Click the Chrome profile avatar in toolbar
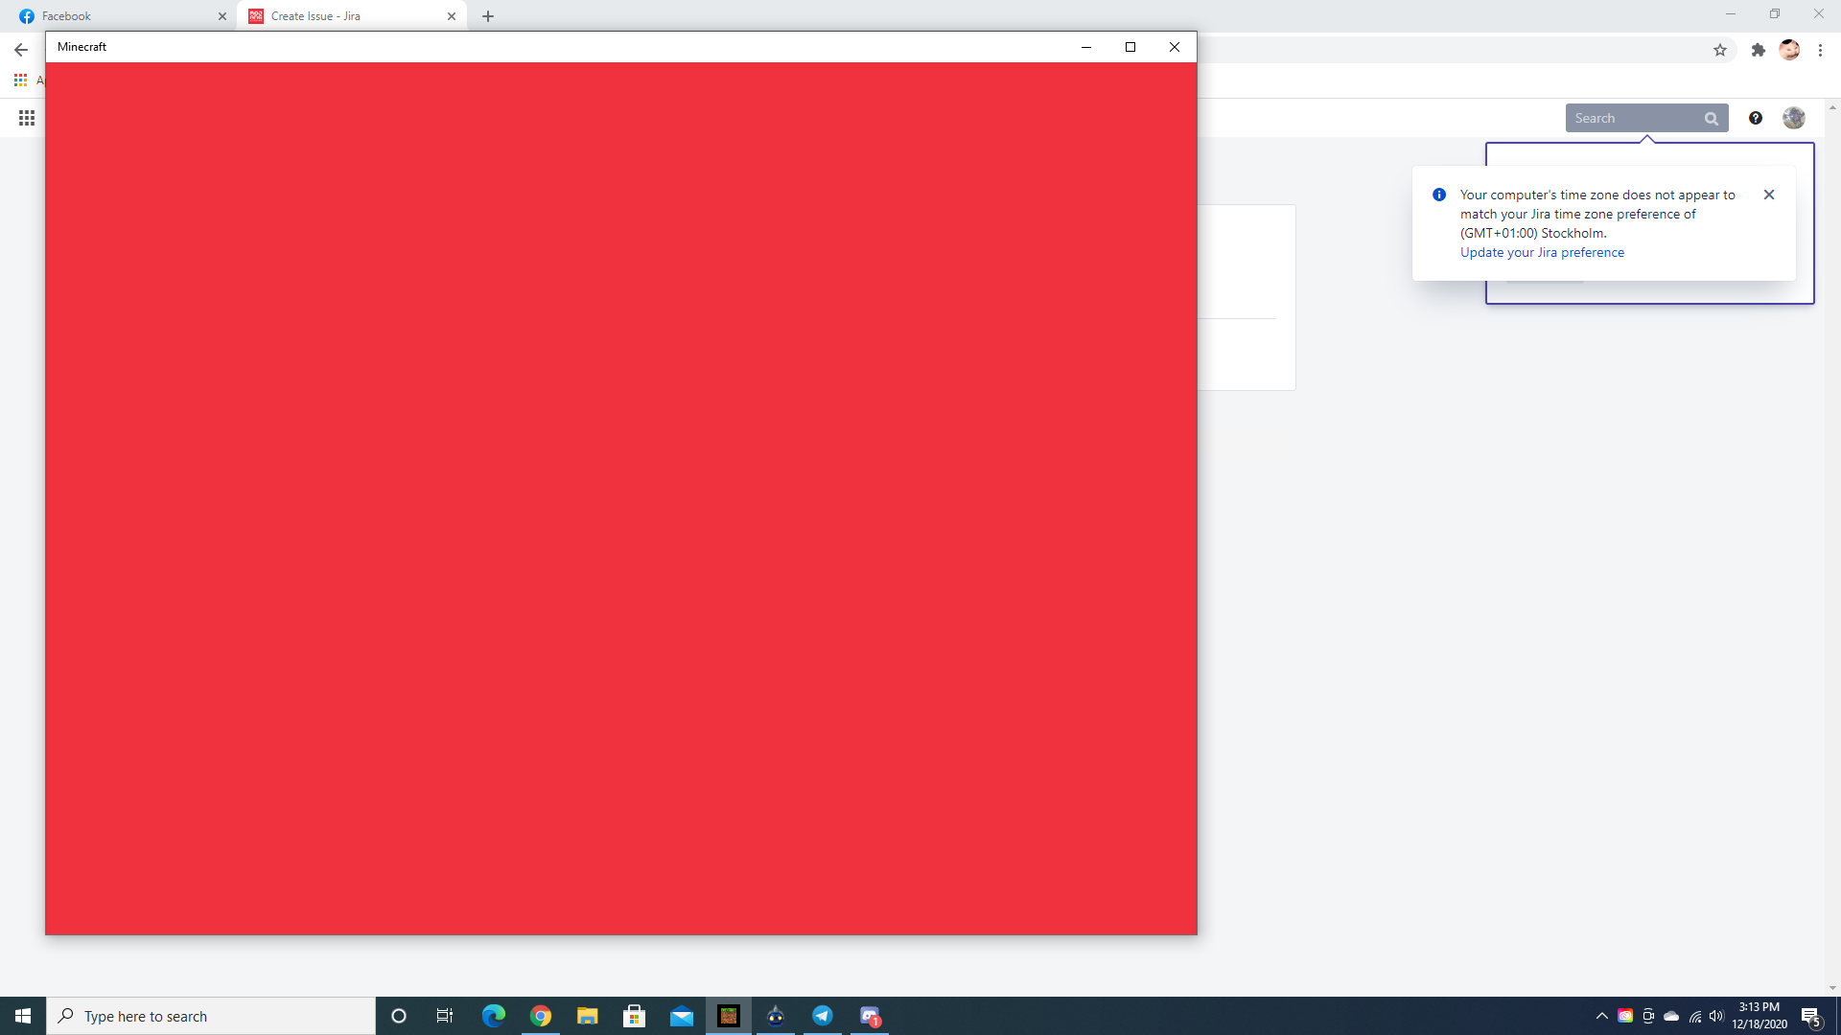1841x1035 pixels. click(1789, 50)
